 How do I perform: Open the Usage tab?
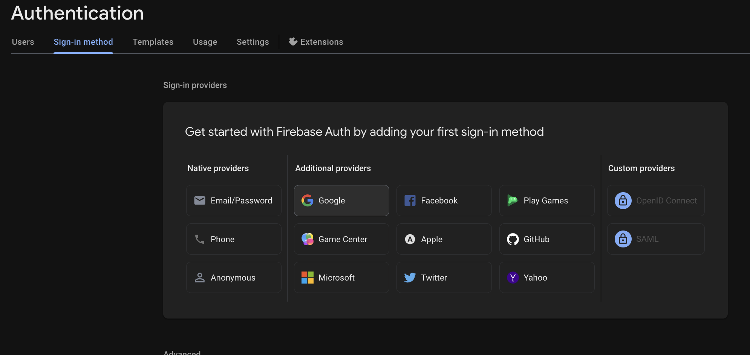205,42
